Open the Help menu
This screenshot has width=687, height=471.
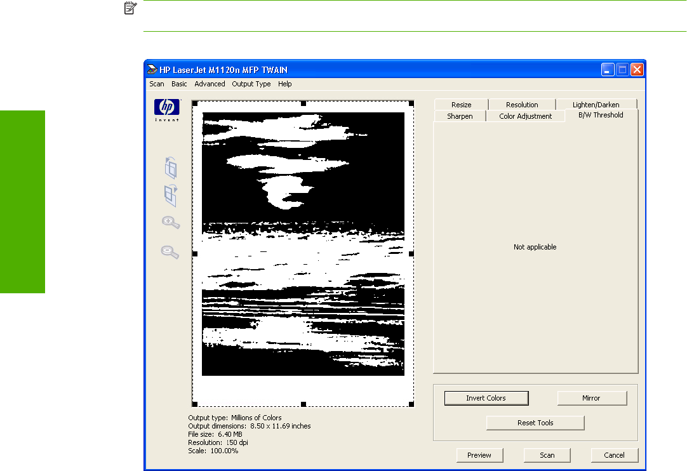[x=284, y=84]
